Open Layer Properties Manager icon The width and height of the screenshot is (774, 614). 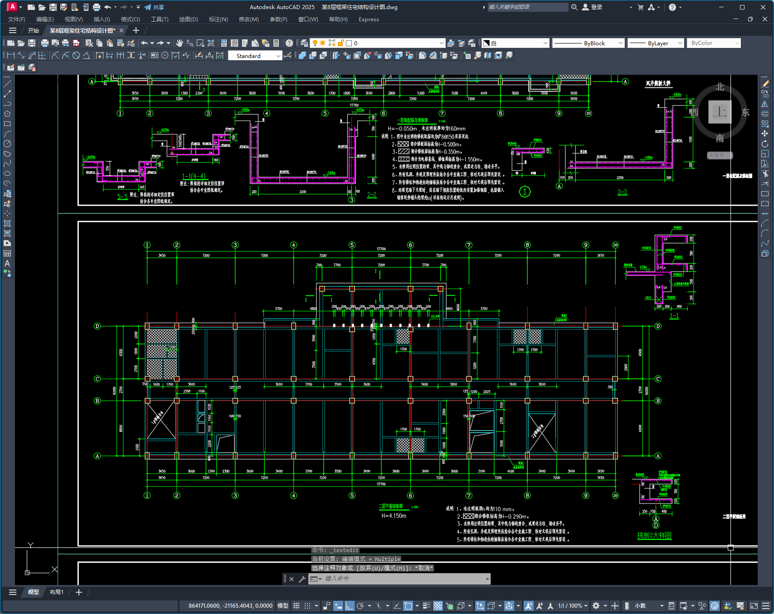click(x=304, y=43)
